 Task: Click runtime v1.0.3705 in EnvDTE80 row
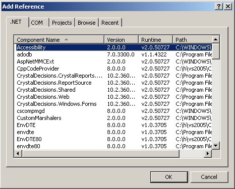[154, 139]
